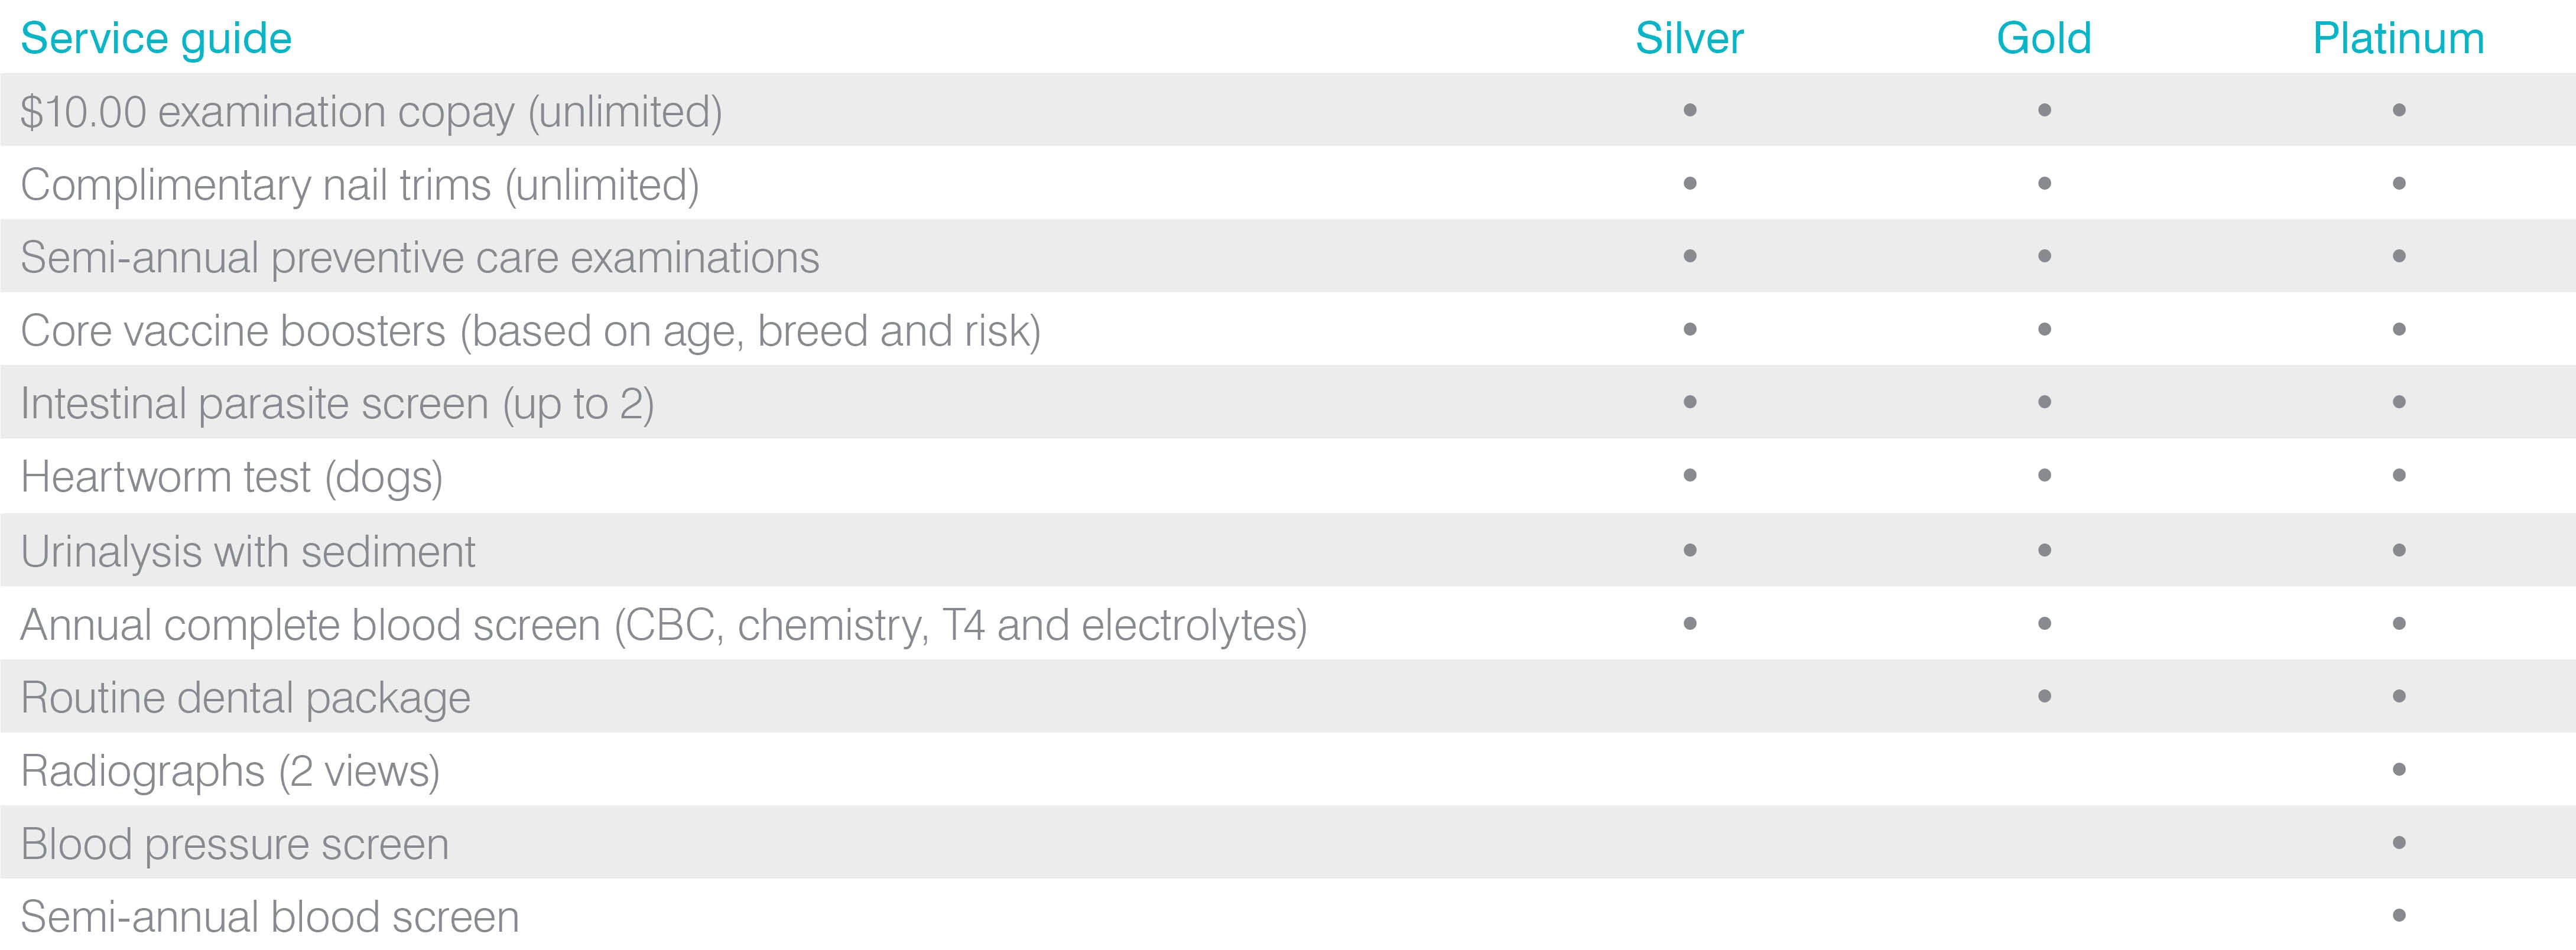
Task: Click the Silver plan column header
Action: [1689, 38]
